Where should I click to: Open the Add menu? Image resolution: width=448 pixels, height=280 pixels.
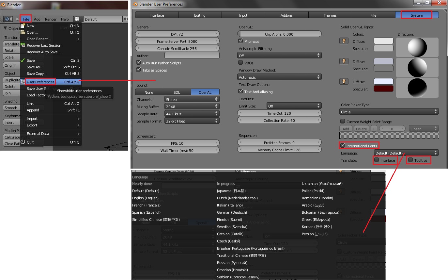[37, 19]
